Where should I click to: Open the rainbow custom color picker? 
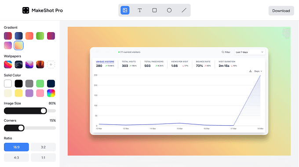coord(51,93)
